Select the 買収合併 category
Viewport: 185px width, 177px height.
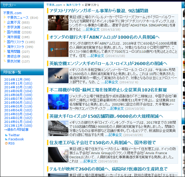(14, 56)
